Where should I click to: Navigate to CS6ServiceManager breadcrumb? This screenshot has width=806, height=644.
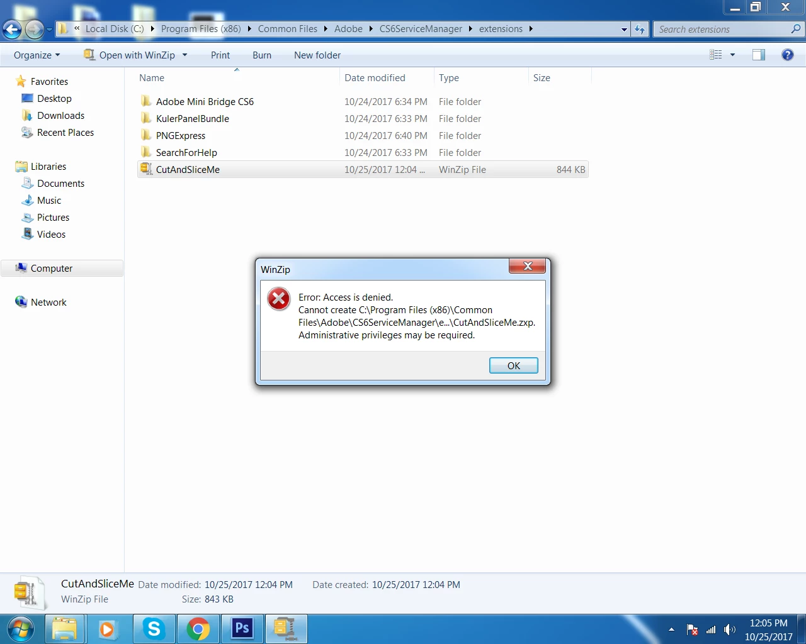pyautogui.click(x=421, y=29)
